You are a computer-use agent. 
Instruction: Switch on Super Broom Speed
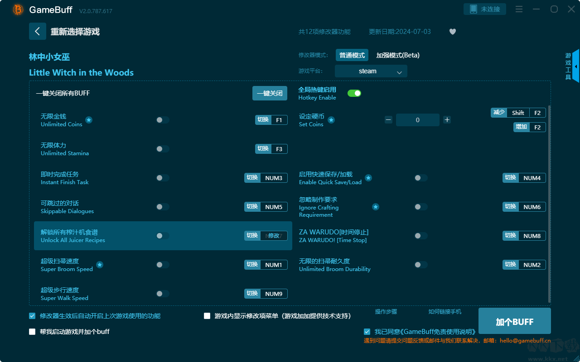click(x=163, y=265)
